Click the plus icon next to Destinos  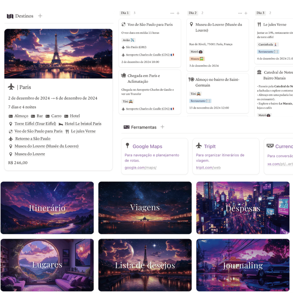[x=40, y=16]
